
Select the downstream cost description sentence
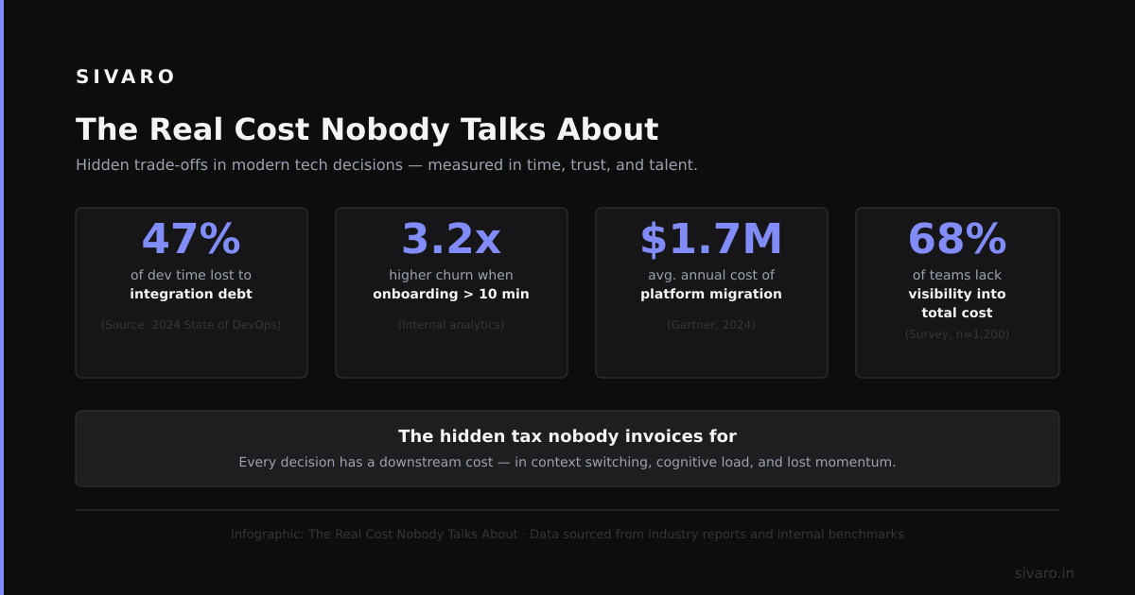point(567,462)
